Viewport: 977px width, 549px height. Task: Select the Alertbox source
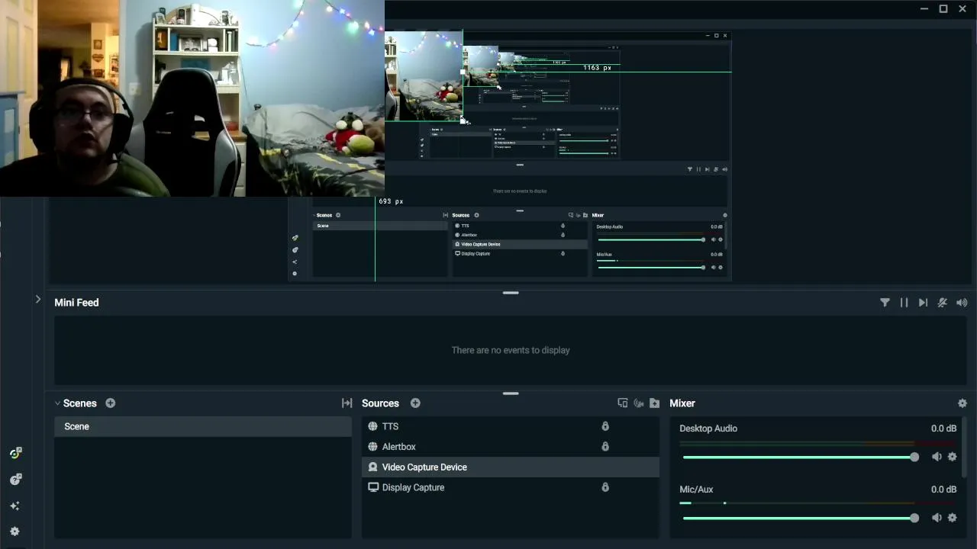coord(511,447)
